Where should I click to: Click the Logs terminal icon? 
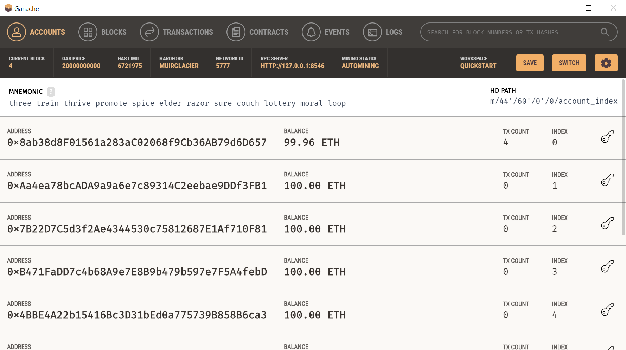tap(372, 32)
